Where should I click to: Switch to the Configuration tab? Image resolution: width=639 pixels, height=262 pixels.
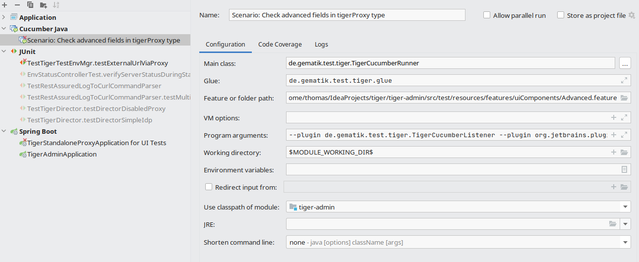point(226,44)
